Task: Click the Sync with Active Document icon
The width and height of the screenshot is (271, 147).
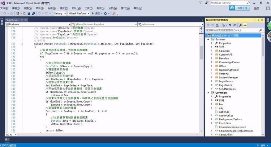Action: tap(230, 25)
